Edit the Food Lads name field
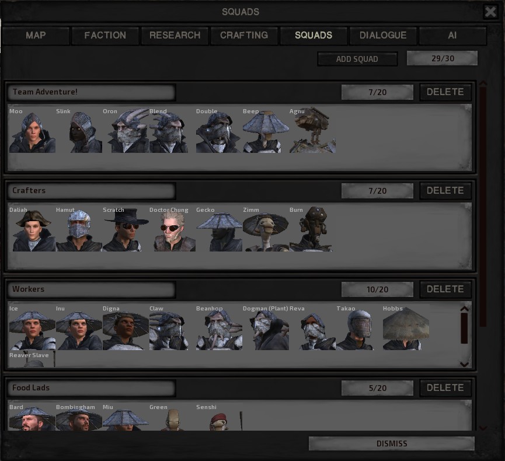The height and width of the screenshot is (461, 505). pyautogui.click(x=92, y=387)
